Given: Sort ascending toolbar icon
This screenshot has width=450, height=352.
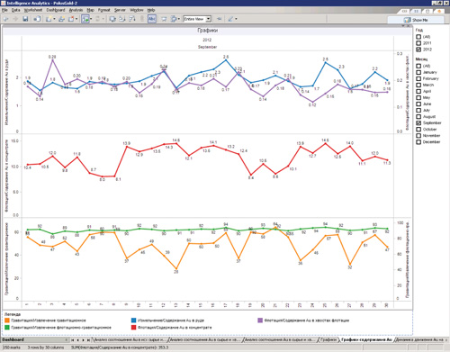Looking at the screenshot, I should click(x=122, y=19).
